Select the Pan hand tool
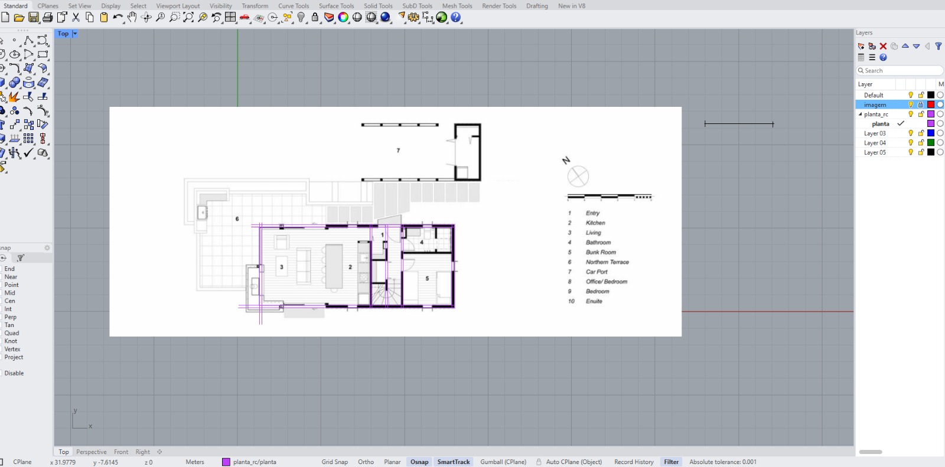This screenshot has width=945, height=467. [x=132, y=18]
